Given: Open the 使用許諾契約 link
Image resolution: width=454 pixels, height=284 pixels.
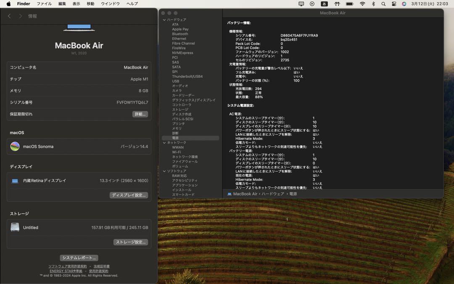Looking at the screenshot, I should [99, 271].
